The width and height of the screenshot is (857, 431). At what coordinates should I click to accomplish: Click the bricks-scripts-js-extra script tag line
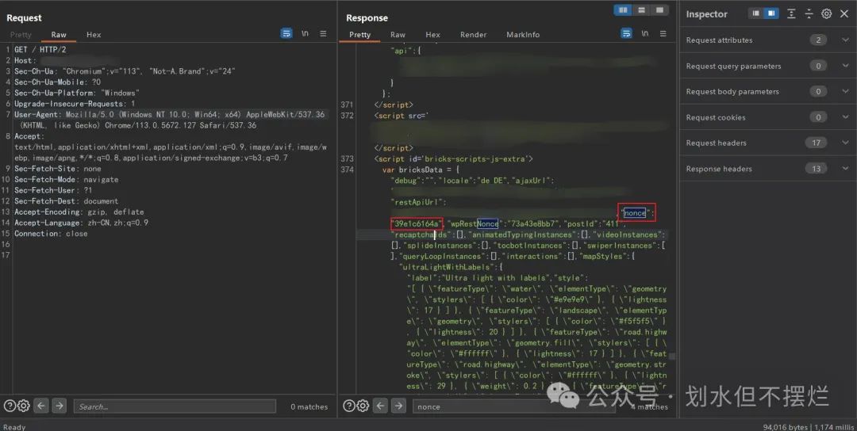[453, 158]
